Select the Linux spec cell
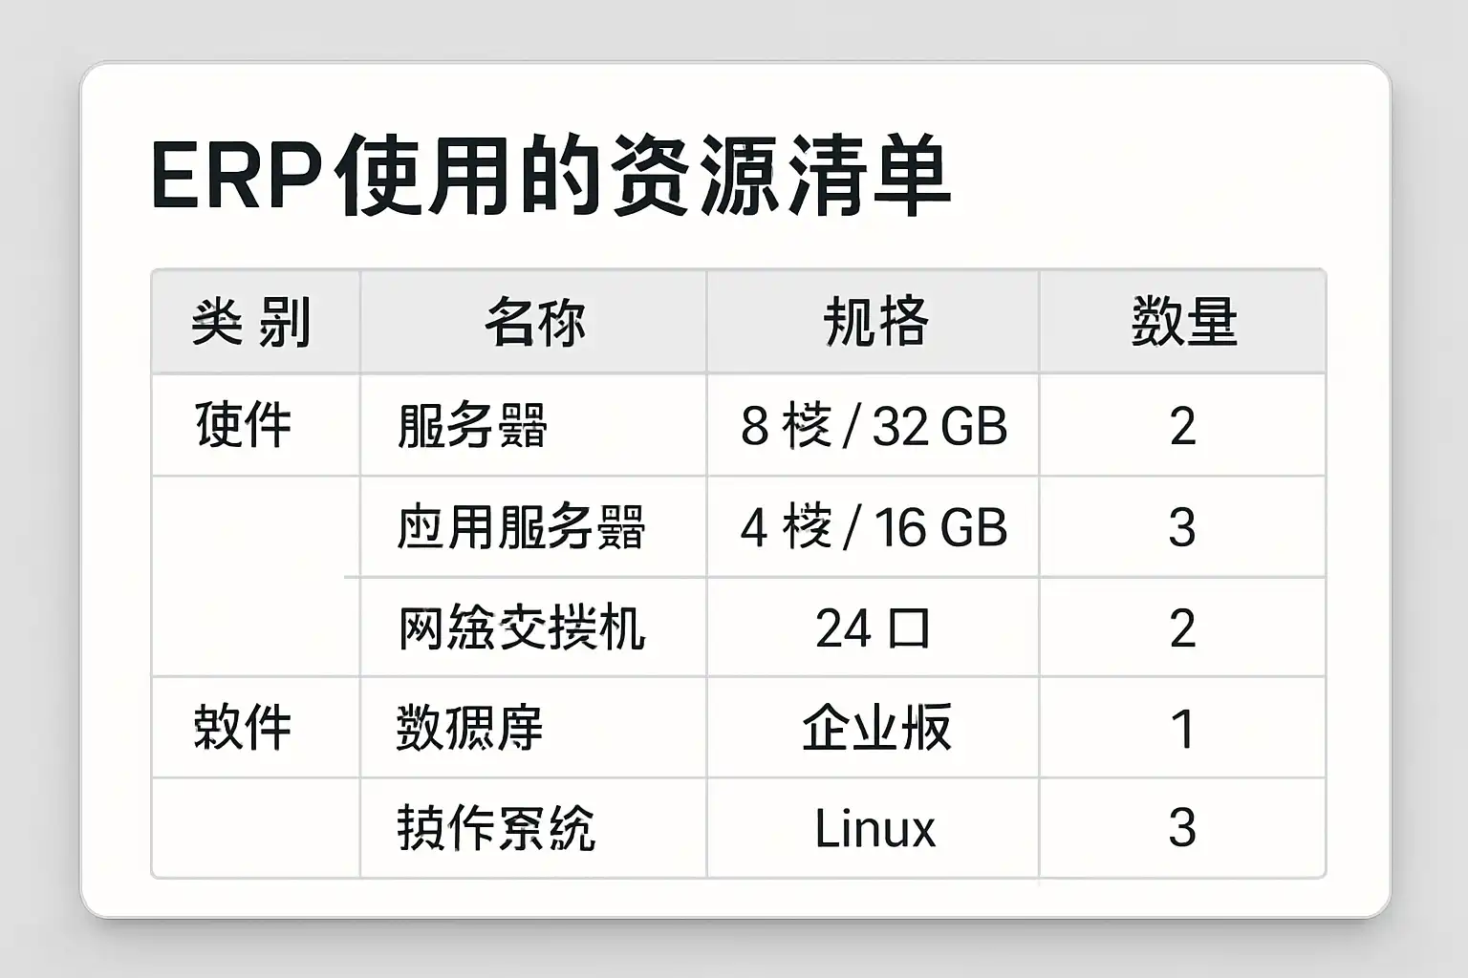 (x=874, y=828)
